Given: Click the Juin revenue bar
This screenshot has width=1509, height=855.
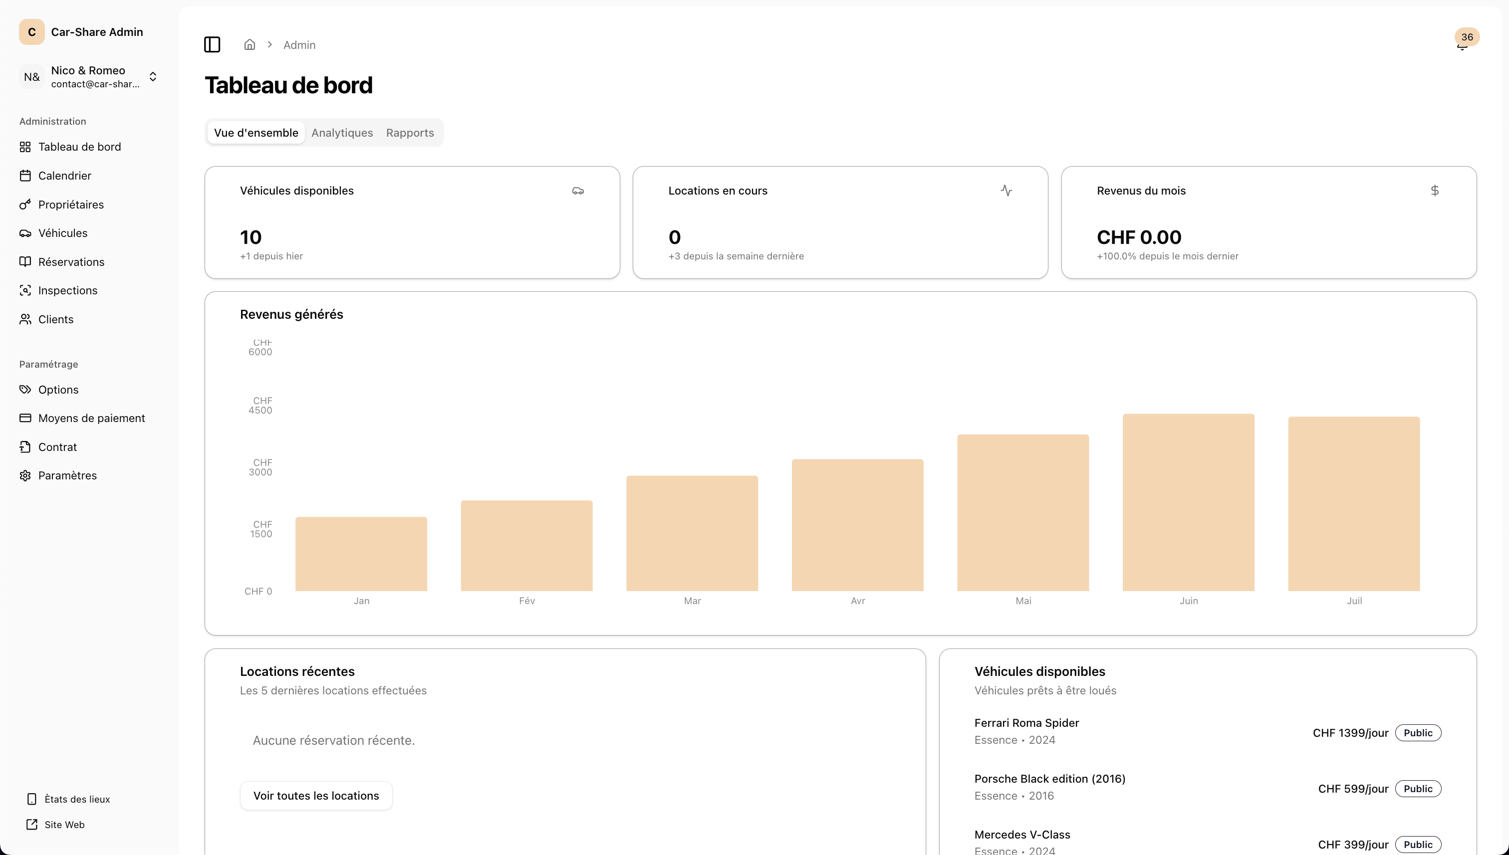Looking at the screenshot, I should [x=1188, y=502].
